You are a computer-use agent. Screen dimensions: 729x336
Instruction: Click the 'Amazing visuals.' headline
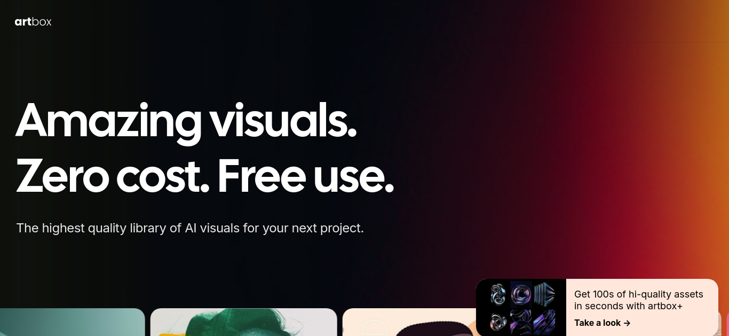pyautogui.click(x=186, y=120)
